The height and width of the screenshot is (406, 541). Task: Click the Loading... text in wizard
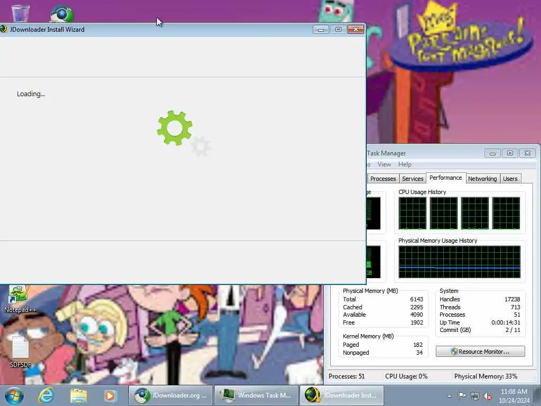[x=31, y=94]
